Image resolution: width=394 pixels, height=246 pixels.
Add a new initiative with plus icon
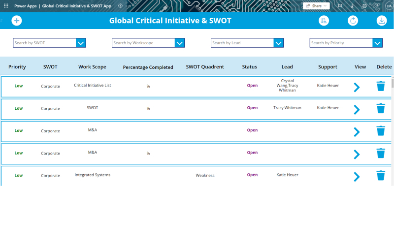coord(17,21)
